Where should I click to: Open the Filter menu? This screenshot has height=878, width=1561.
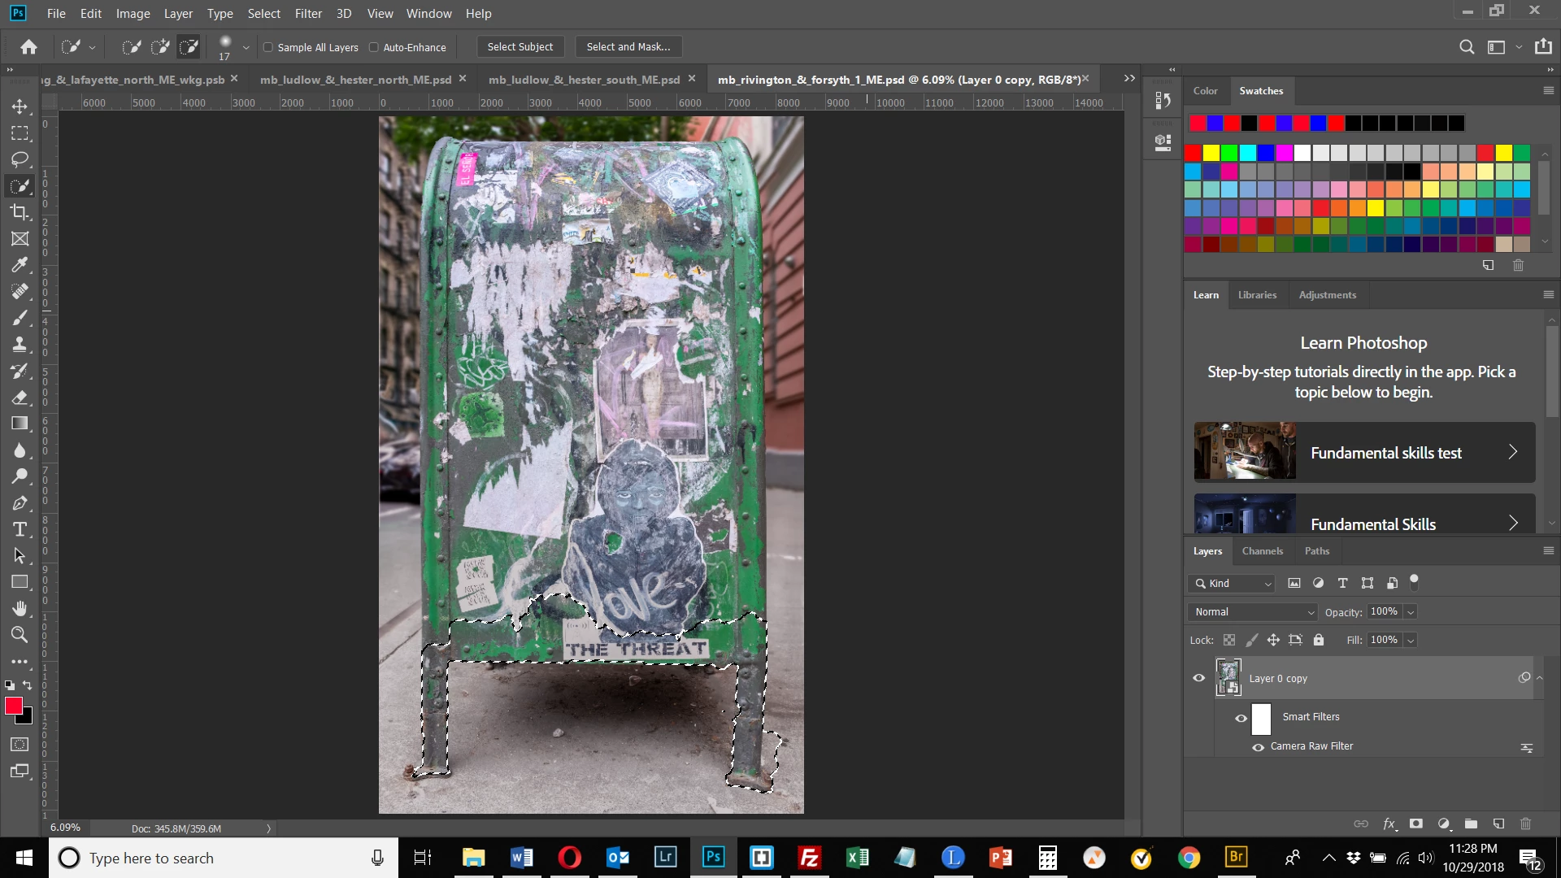click(x=308, y=13)
